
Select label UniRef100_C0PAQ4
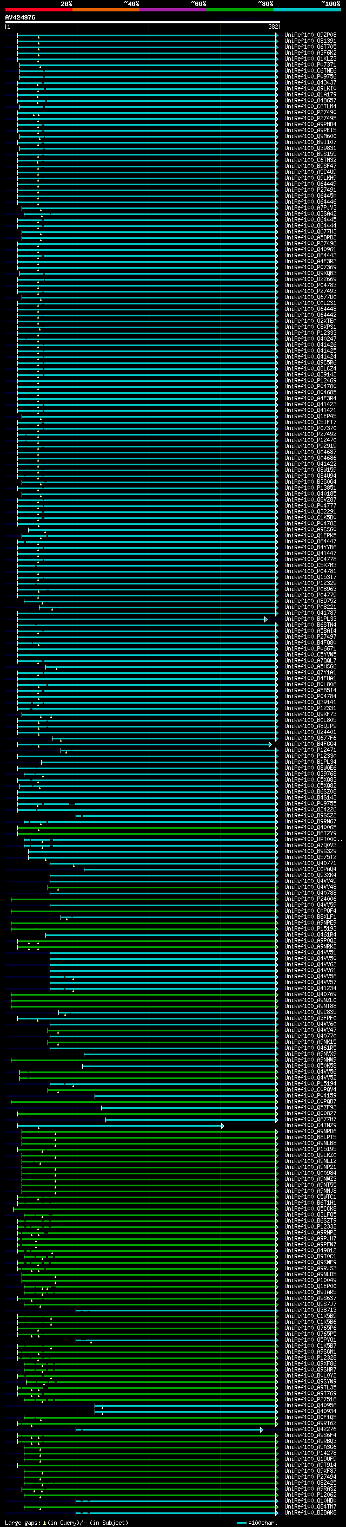pos(310,869)
